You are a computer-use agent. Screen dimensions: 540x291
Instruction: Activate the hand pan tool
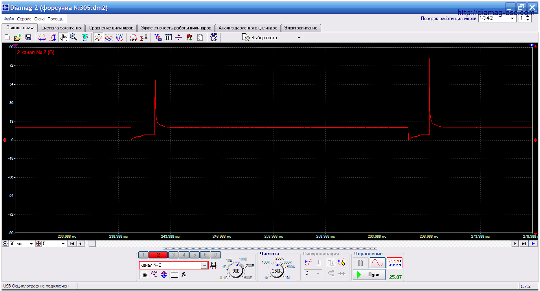point(64,37)
